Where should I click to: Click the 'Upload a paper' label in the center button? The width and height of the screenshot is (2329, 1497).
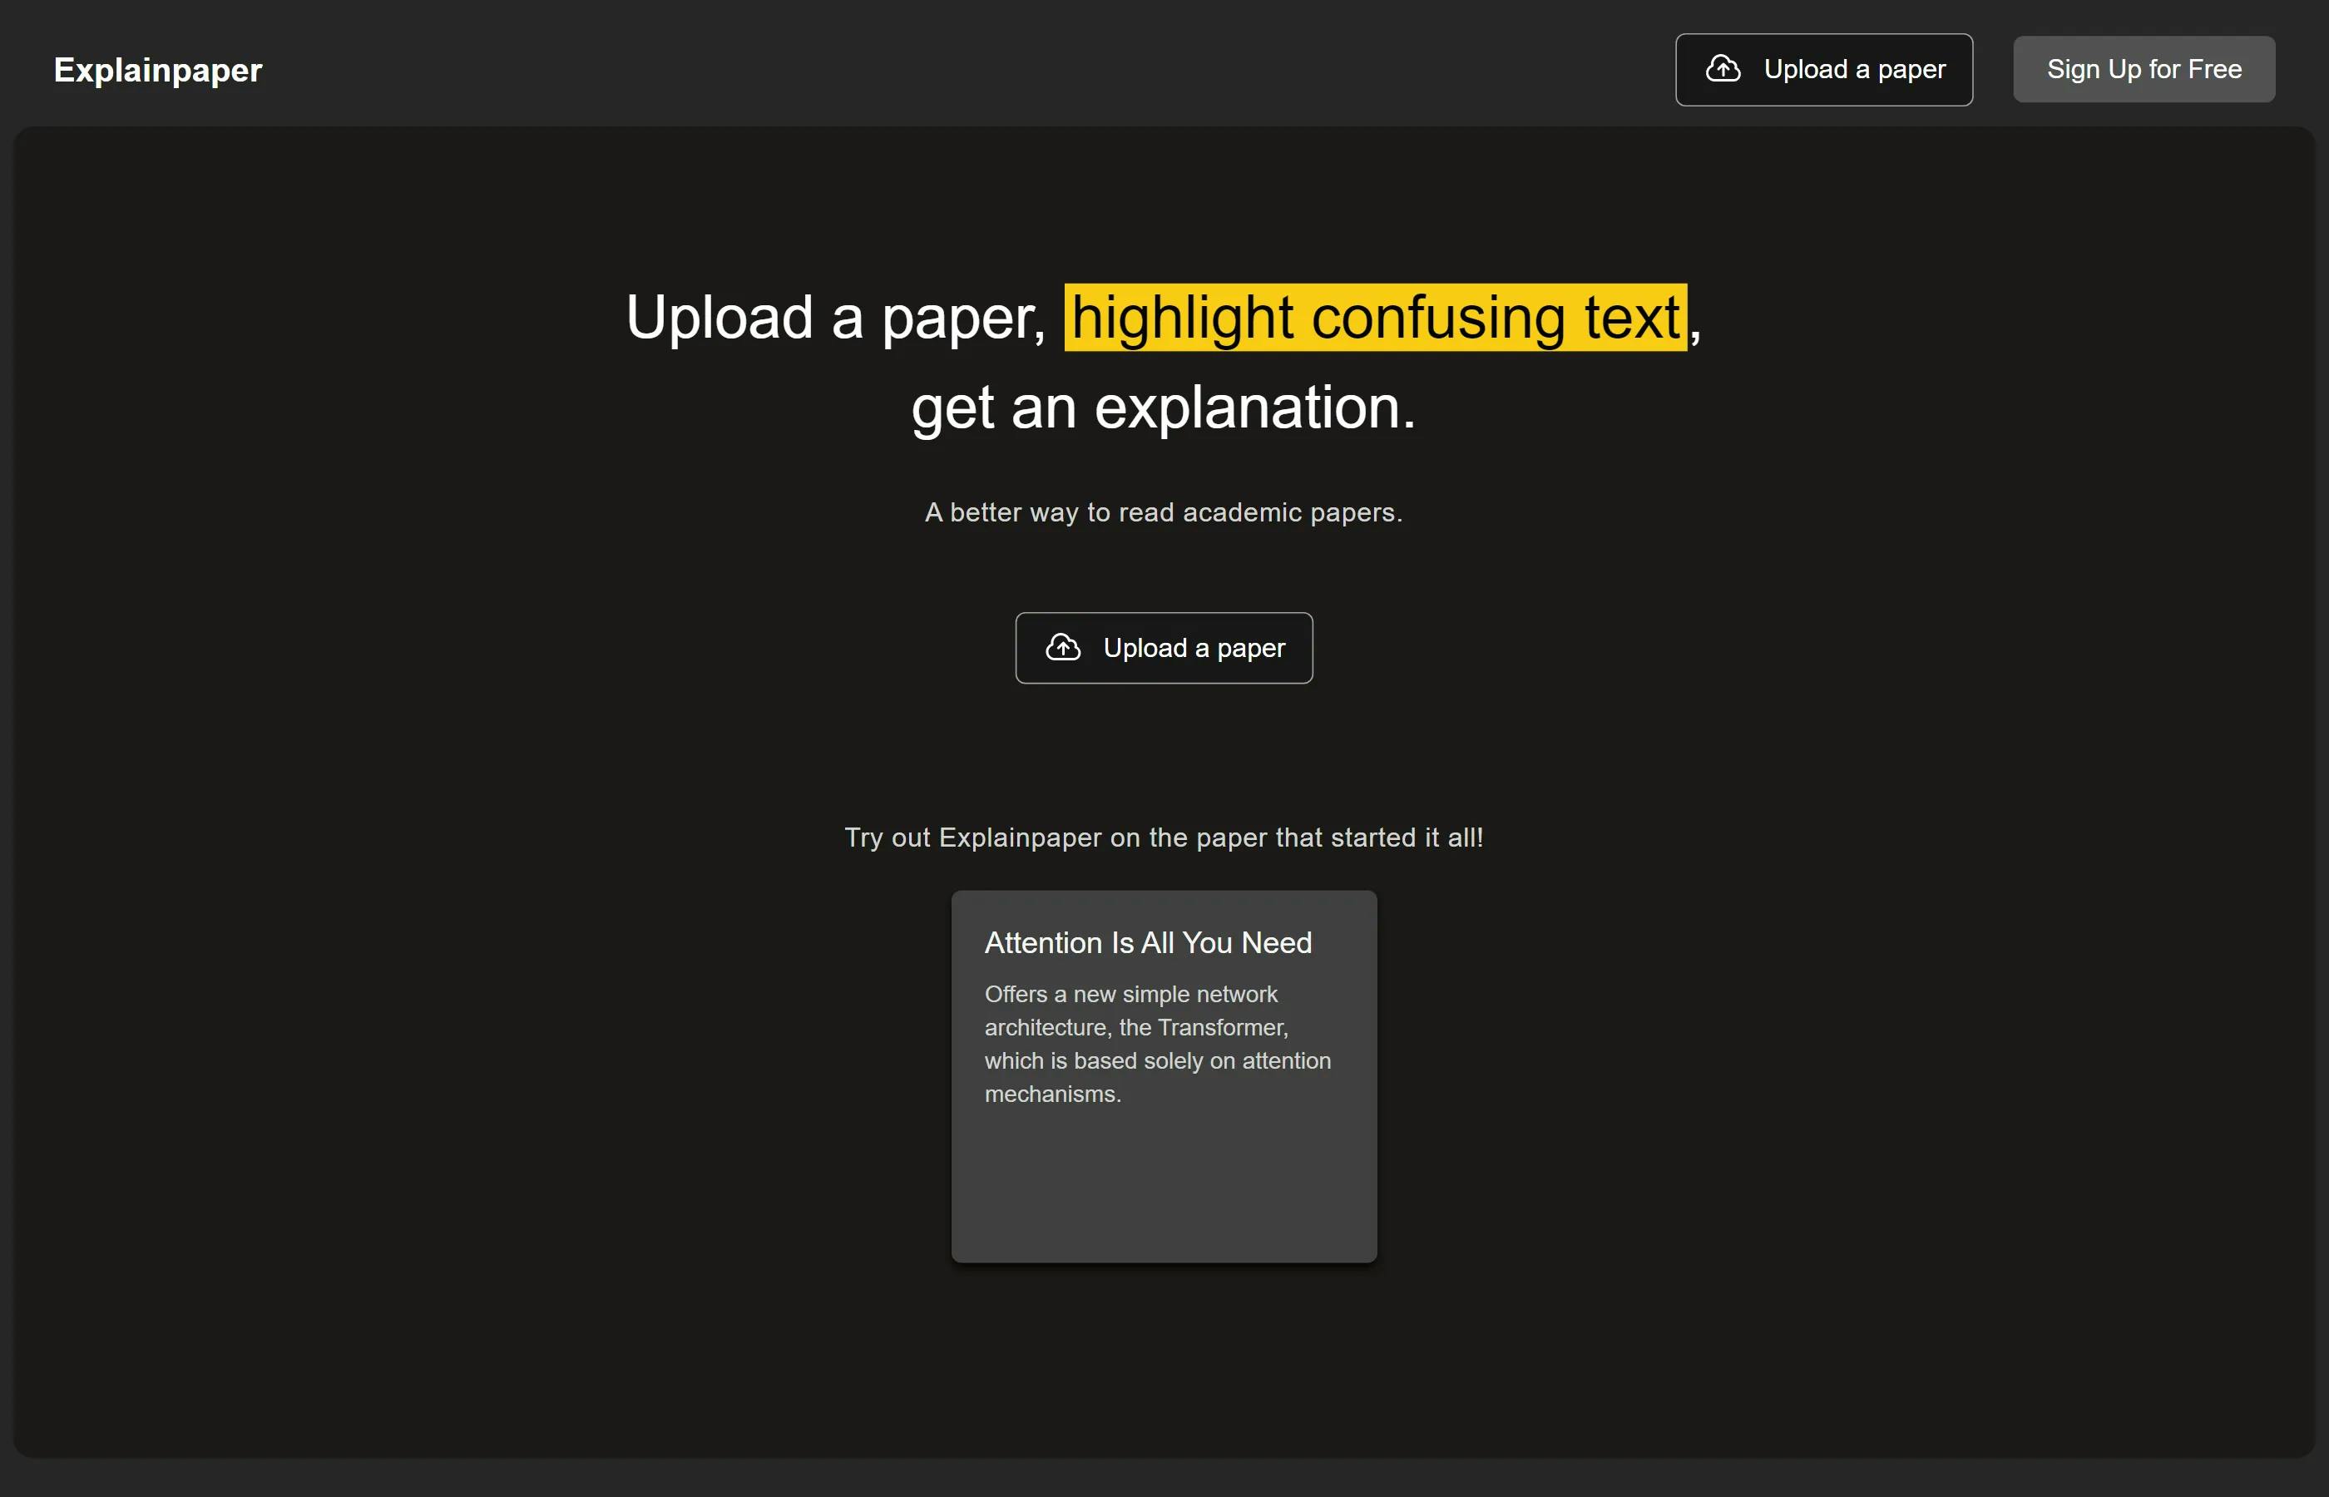(x=1194, y=649)
